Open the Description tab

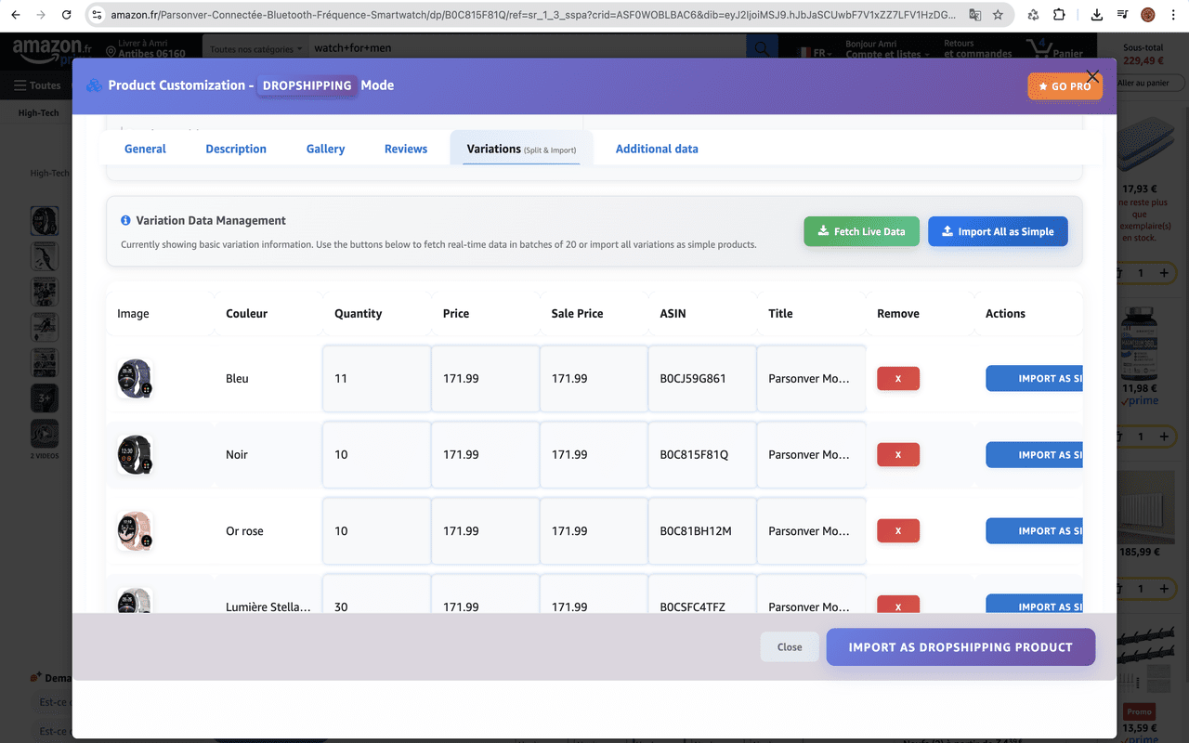point(236,149)
